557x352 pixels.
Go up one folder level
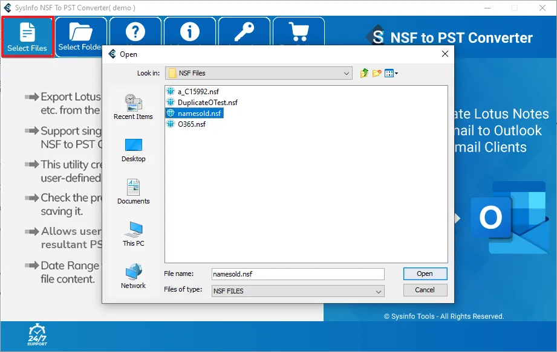point(364,73)
